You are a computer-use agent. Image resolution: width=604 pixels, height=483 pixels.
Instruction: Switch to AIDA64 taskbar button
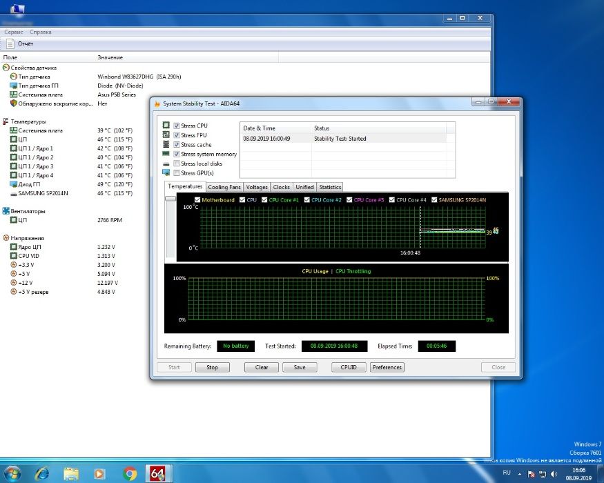coord(158,473)
